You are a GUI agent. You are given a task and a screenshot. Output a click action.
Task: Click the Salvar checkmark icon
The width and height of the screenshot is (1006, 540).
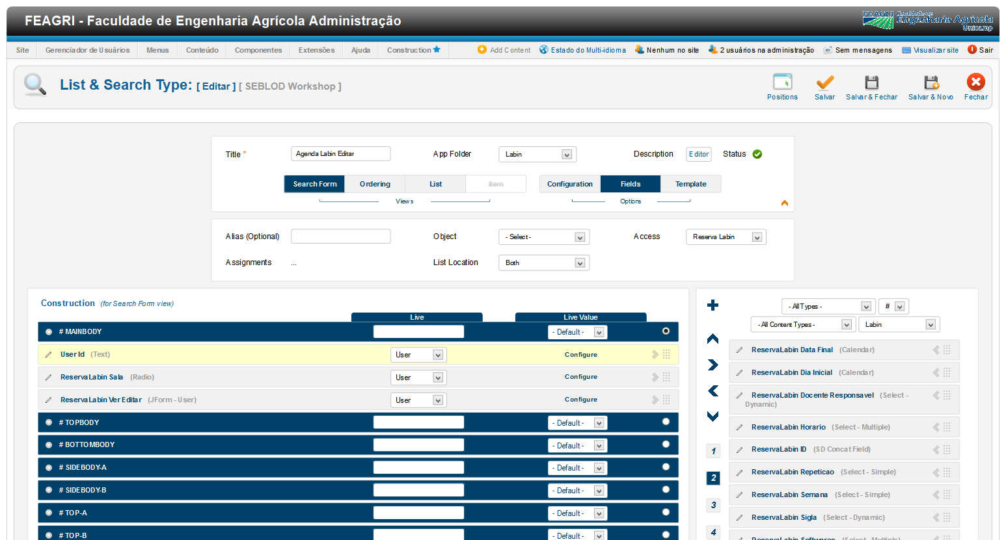(824, 83)
